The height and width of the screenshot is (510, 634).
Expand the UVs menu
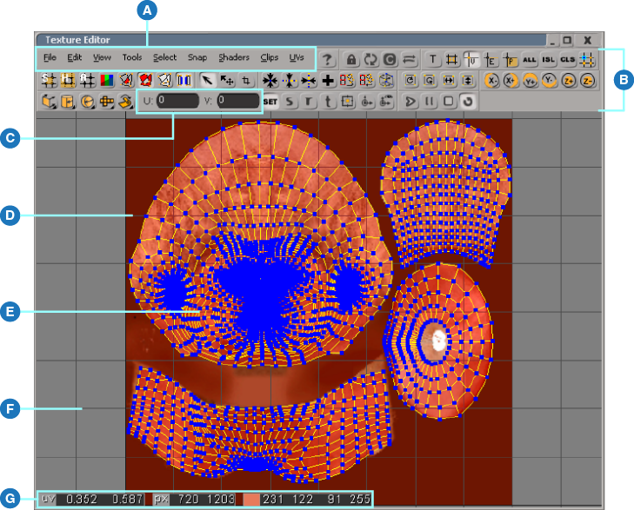297,57
